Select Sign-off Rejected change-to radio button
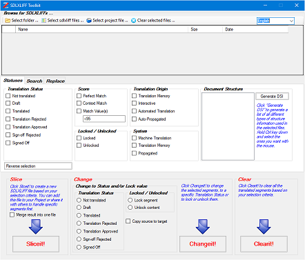Screen dimensions: 305x260 point(79,239)
